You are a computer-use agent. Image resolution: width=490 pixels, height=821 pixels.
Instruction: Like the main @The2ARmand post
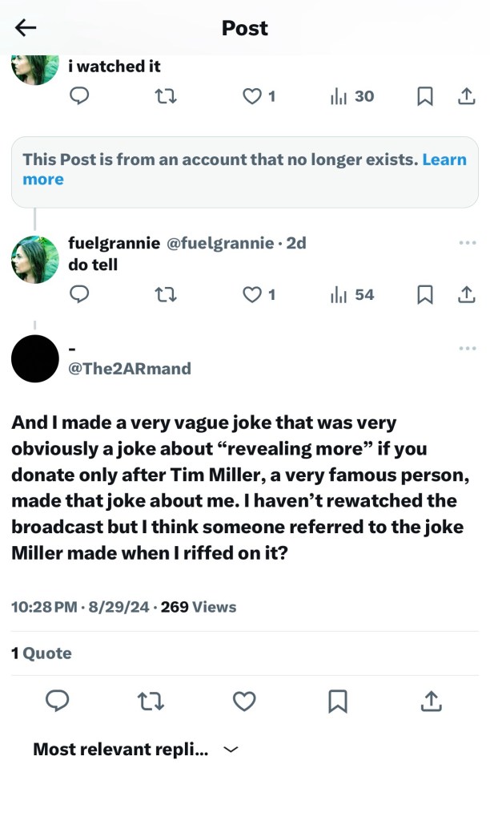pos(244,702)
